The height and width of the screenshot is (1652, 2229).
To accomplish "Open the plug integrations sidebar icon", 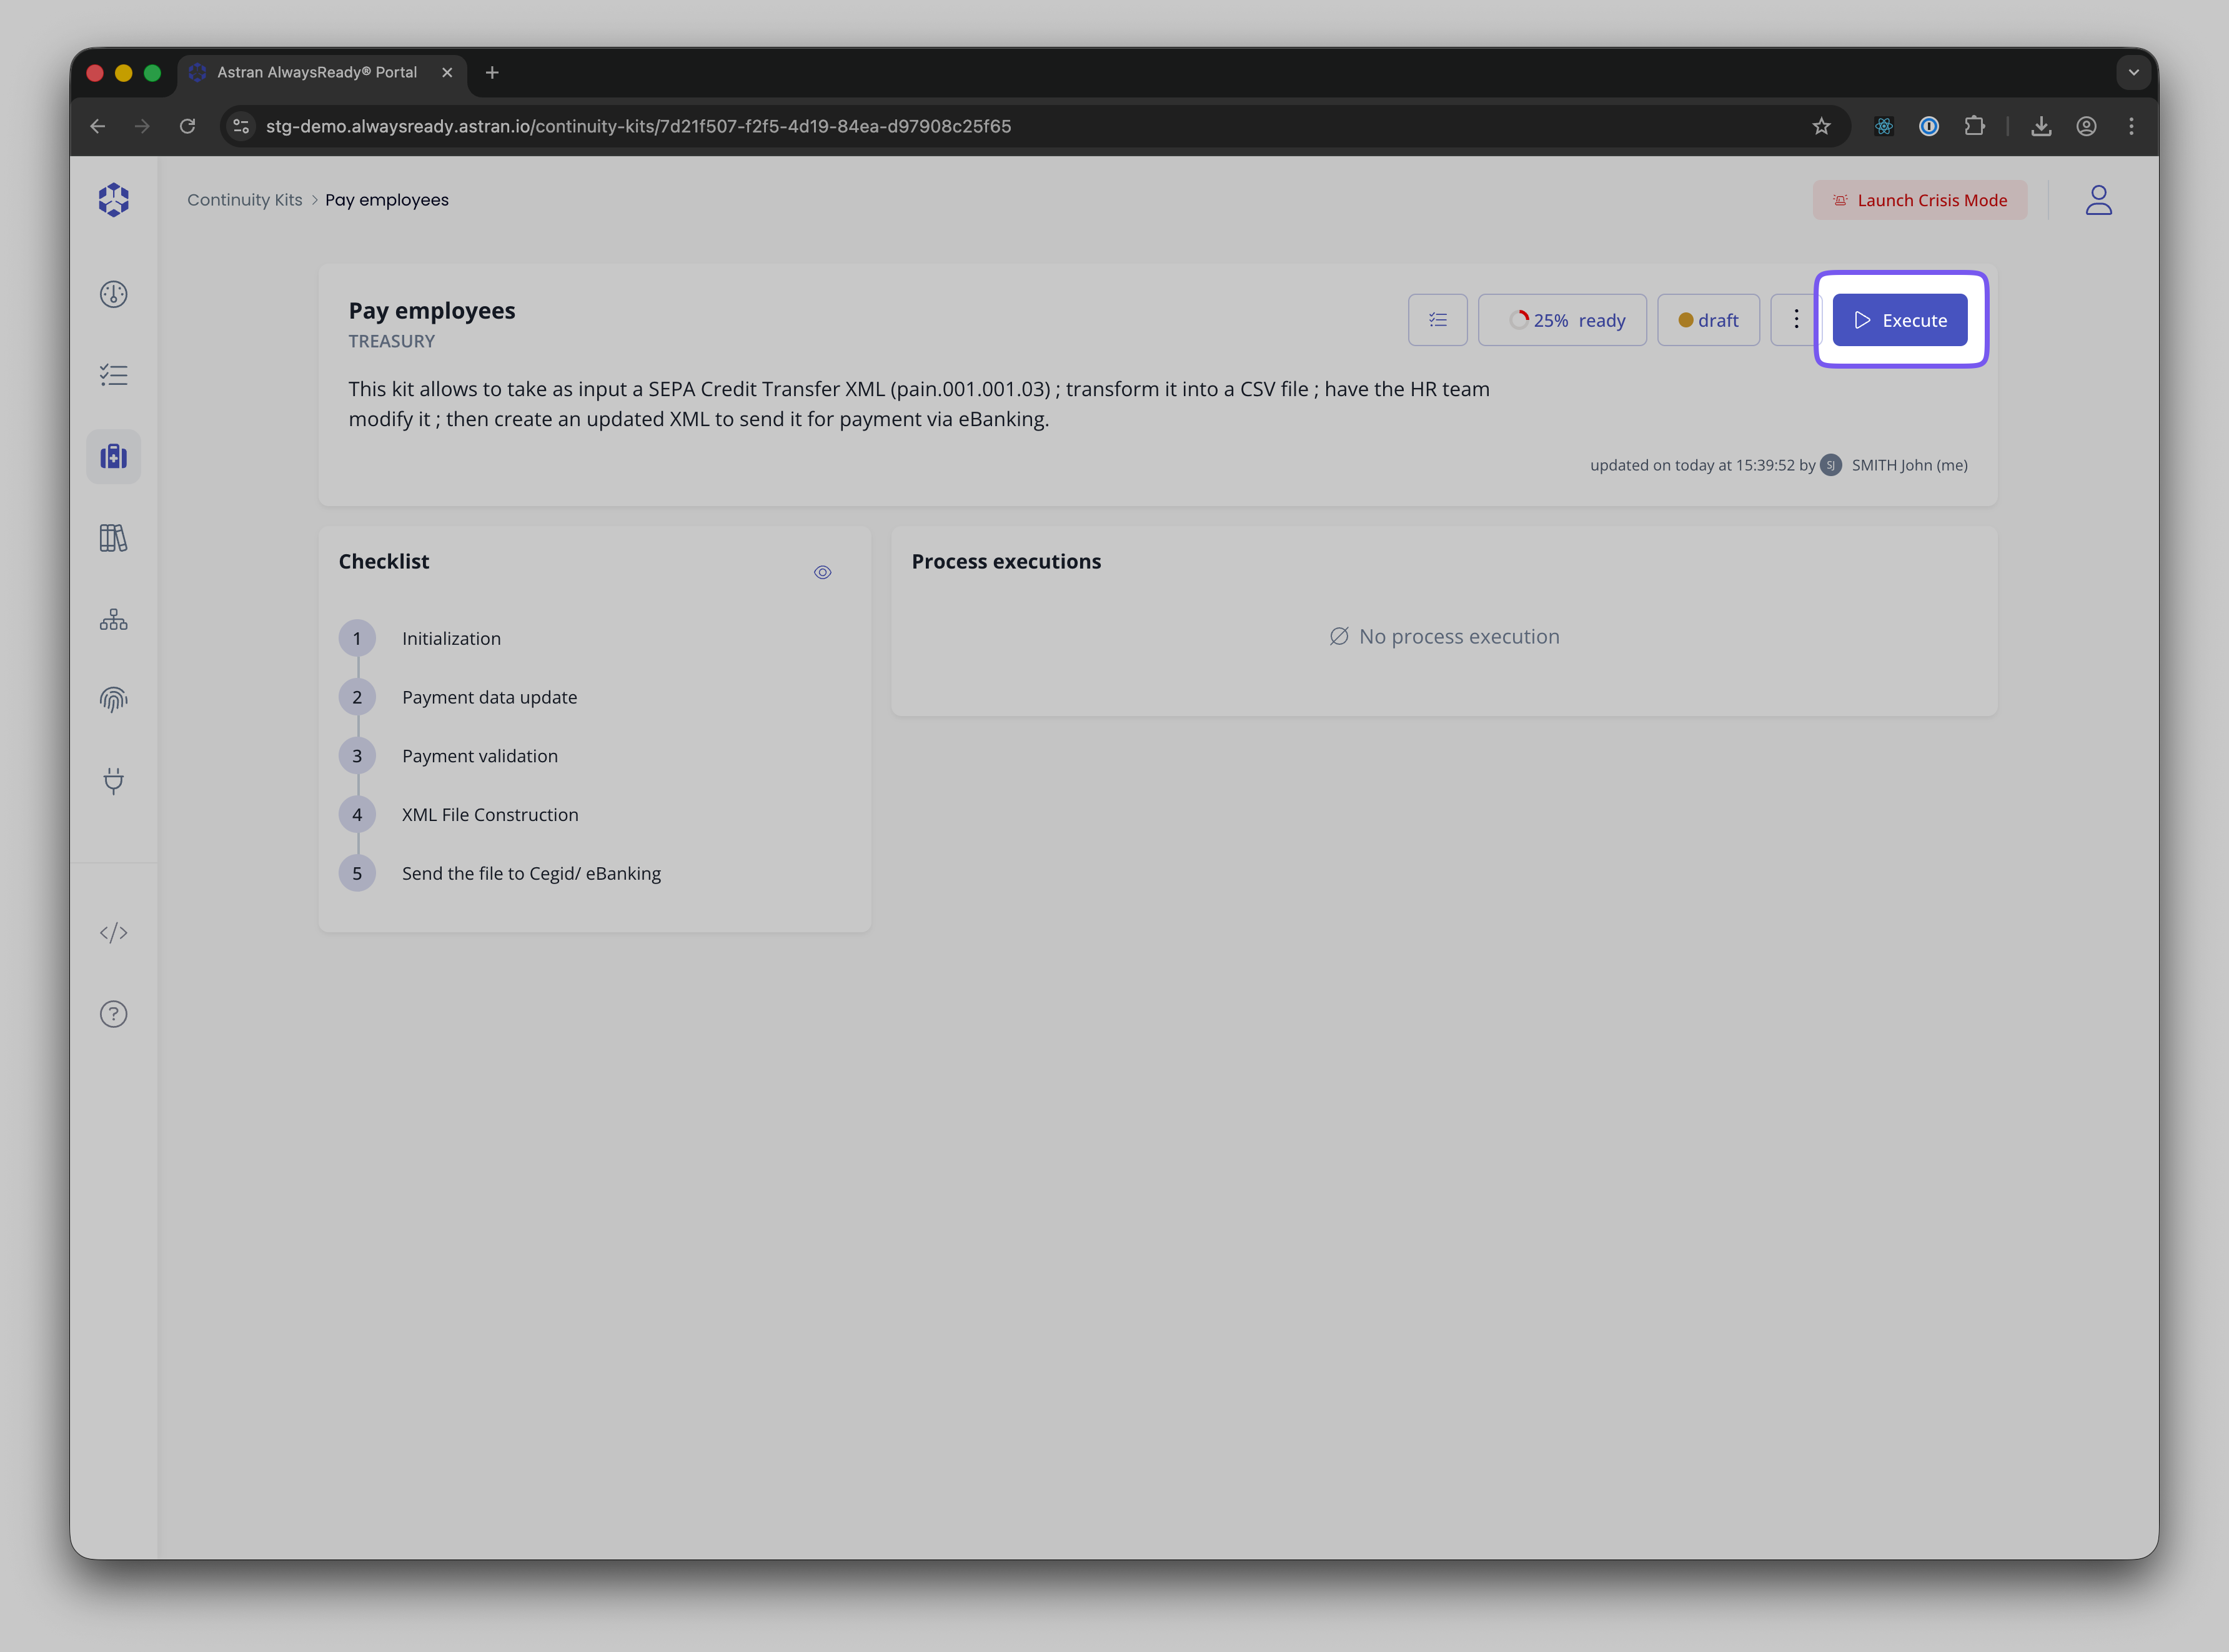I will (x=113, y=781).
